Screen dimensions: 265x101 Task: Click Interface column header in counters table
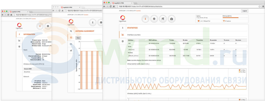(x=130, y=40)
